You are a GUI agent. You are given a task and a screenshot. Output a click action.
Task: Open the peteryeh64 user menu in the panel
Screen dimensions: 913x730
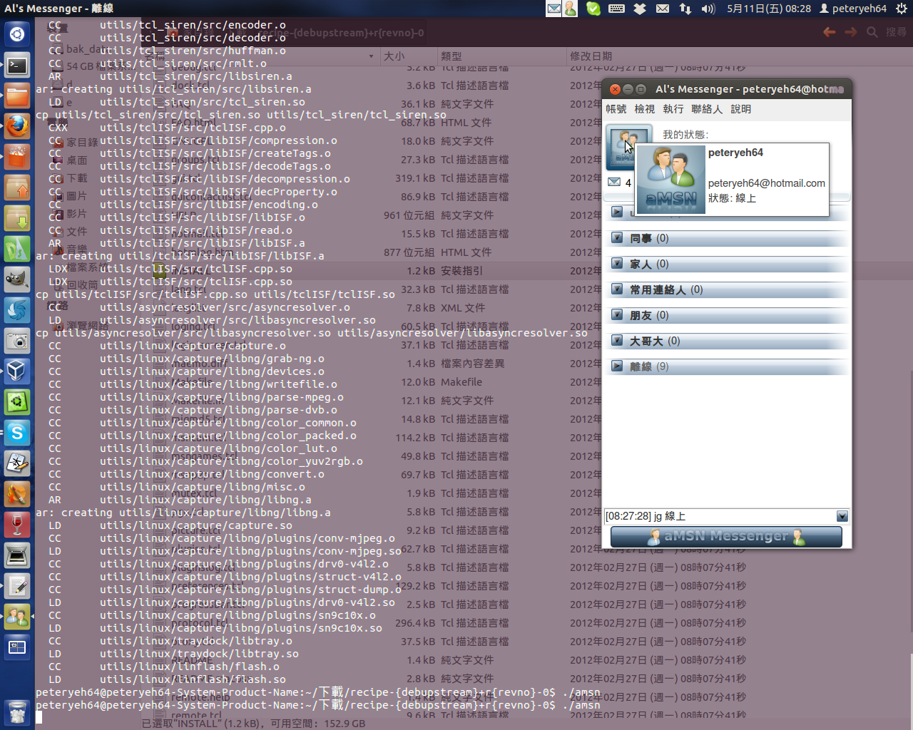pos(853,9)
